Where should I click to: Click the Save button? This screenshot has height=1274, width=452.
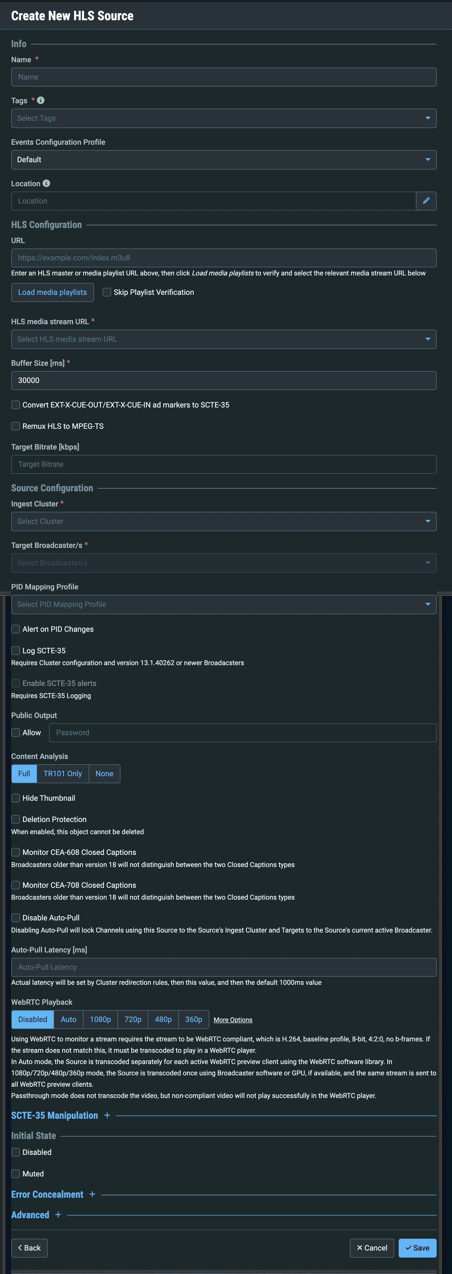tap(417, 1248)
